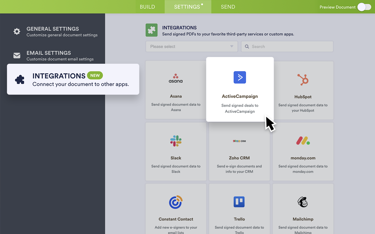The height and width of the screenshot is (234, 375).
Task: Click the monday.com logo icon
Action: click(303, 140)
